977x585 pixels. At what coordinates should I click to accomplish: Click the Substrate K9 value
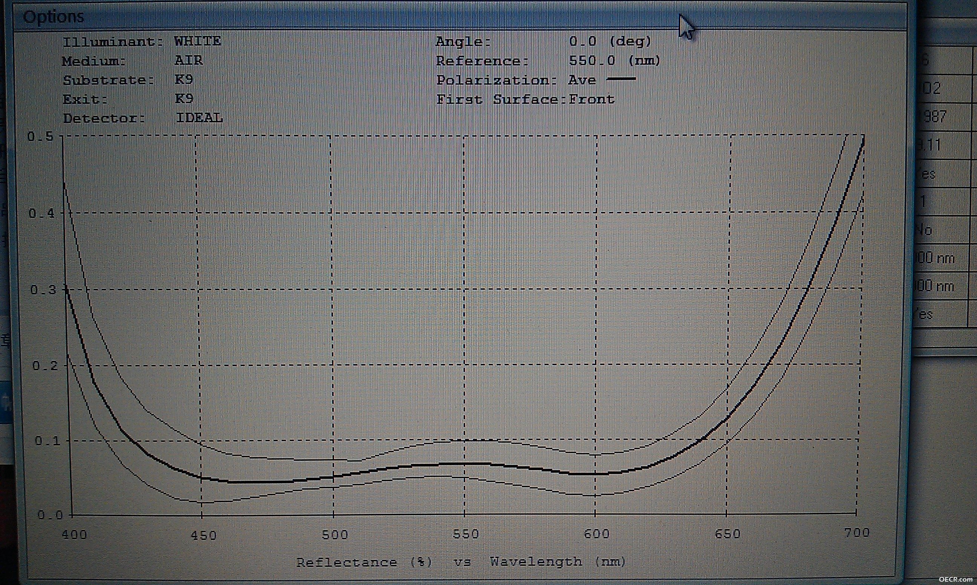coord(184,80)
